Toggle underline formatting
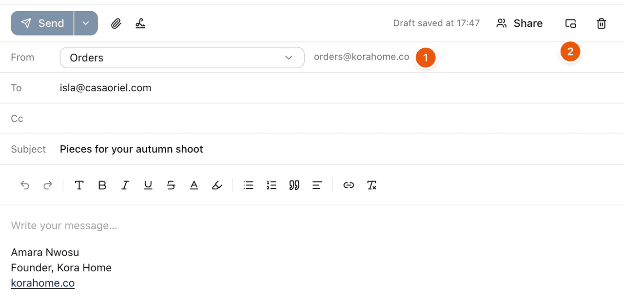This screenshot has height=299, width=624. 148,185
